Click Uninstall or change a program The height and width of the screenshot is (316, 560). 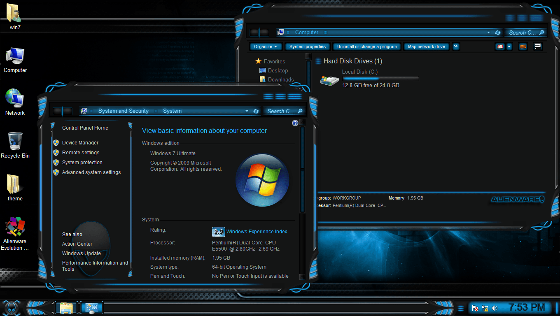(367, 46)
